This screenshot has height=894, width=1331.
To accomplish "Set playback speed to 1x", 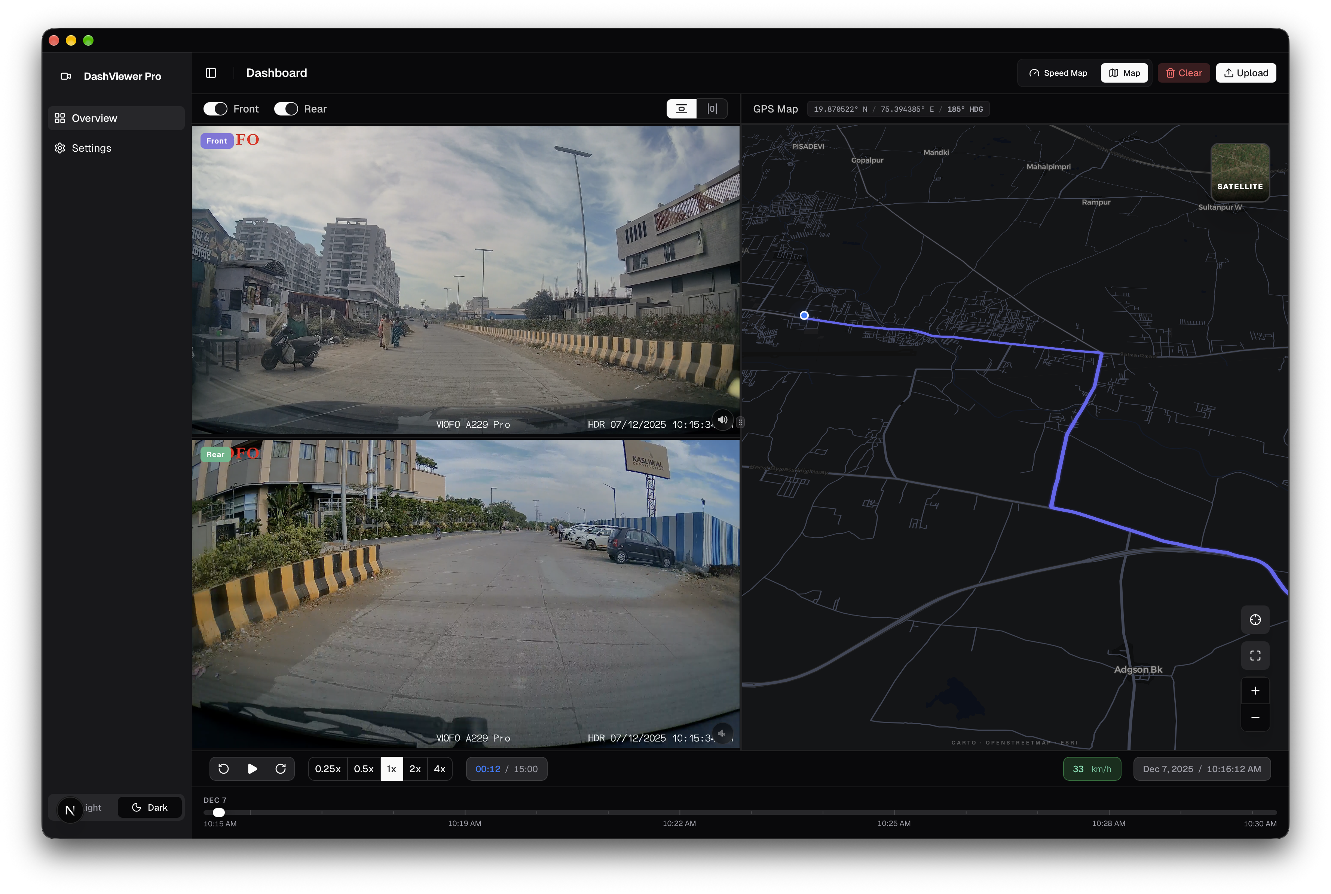I will pyautogui.click(x=391, y=769).
